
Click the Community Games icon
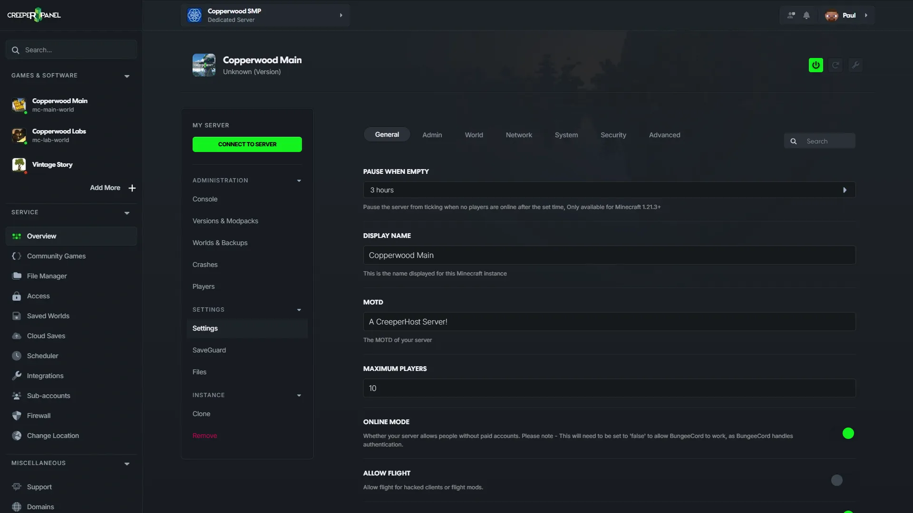coord(17,256)
